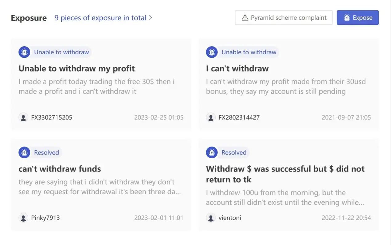Image resolution: width=391 pixels, height=245 pixels.
Task: Click the avatar icon of user FX3302715205
Action: (x=23, y=117)
